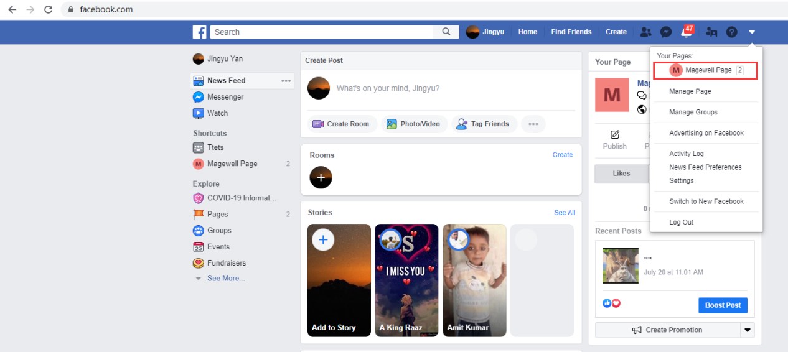The height and width of the screenshot is (352, 788).
Task: Select Switch to New Facebook
Action: pyautogui.click(x=706, y=201)
